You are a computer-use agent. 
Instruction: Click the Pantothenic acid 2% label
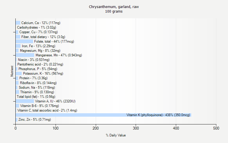40,64
